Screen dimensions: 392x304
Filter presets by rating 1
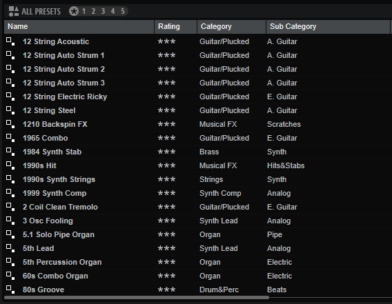(x=84, y=11)
